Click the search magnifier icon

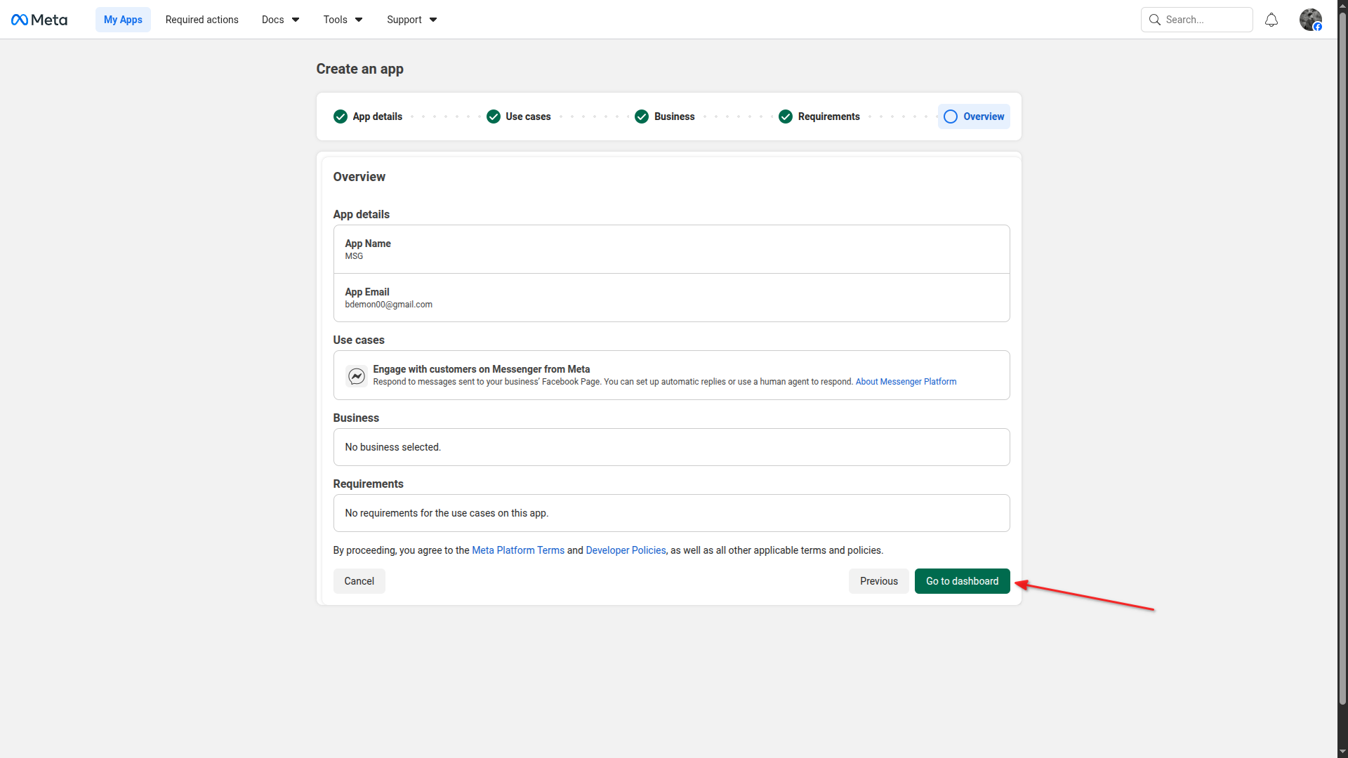1154,20
